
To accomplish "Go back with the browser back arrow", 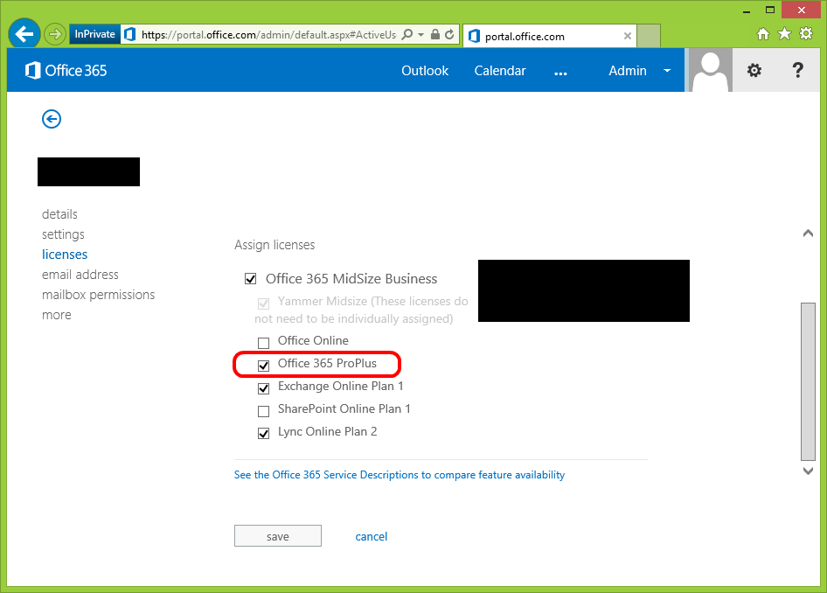I will pyautogui.click(x=24, y=34).
